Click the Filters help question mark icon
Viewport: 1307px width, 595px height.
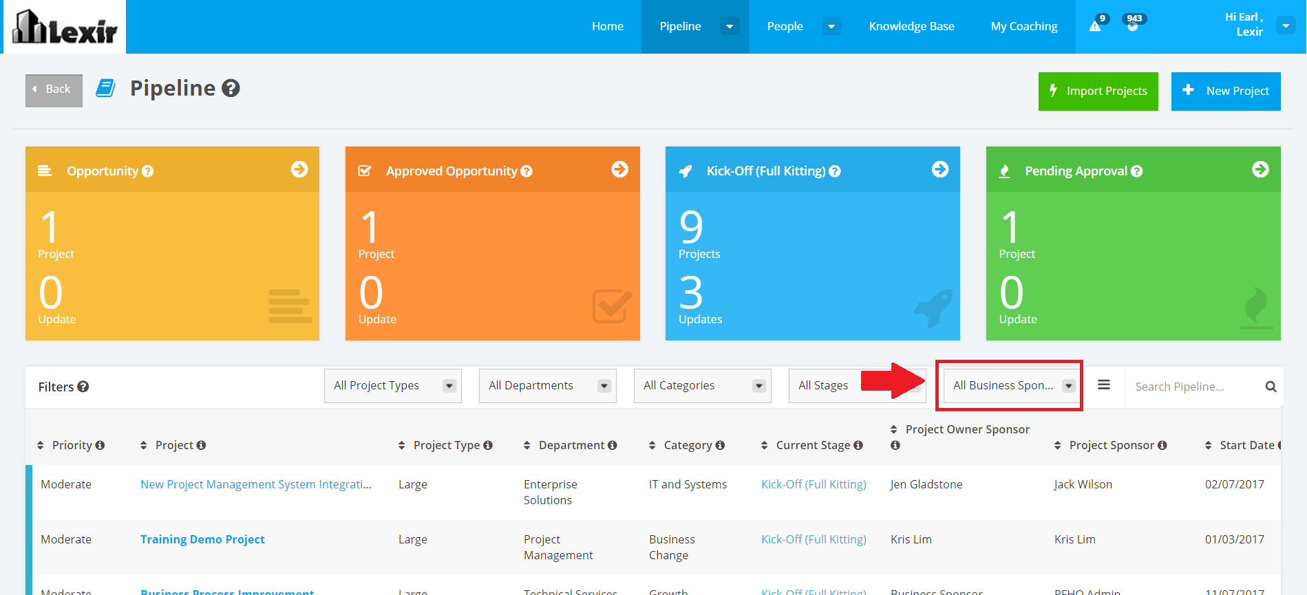pyautogui.click(x=83, y=387)
